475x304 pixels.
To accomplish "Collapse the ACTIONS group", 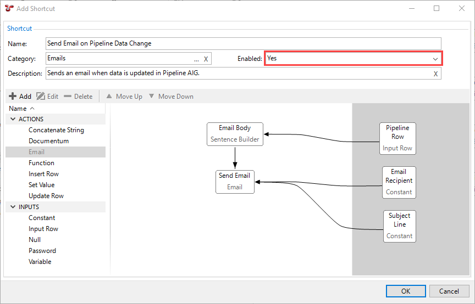I will tap(13, 119).
